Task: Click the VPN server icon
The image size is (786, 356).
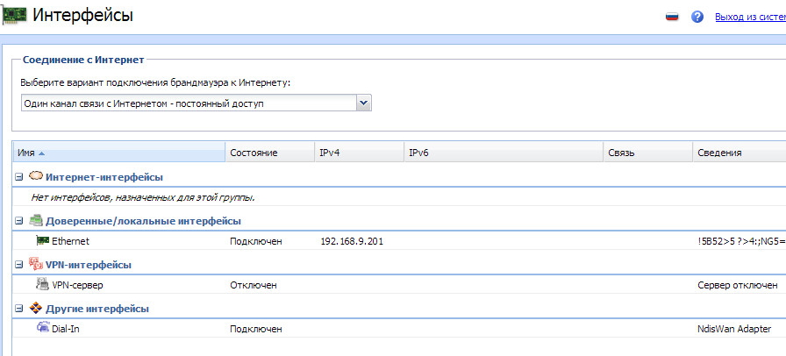Action: pyautogui.click(x=42, y=284)
